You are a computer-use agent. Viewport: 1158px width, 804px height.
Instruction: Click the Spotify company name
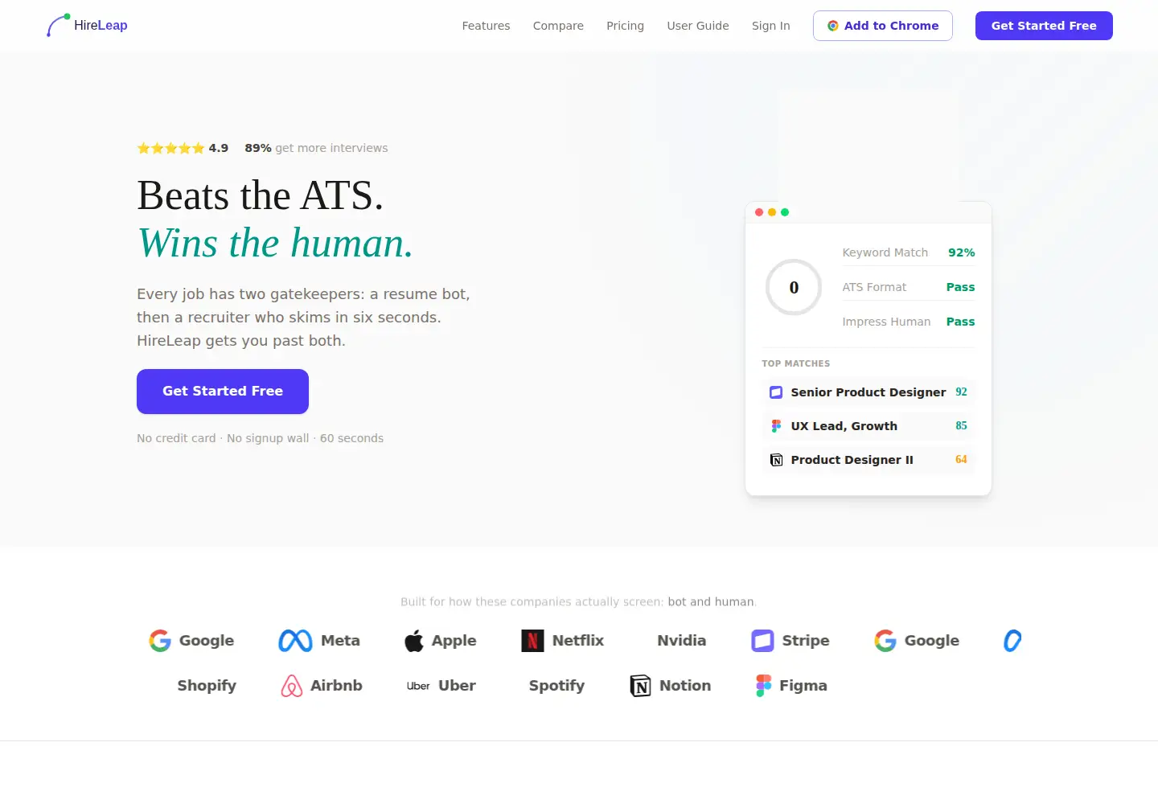[x=556, y=686]
